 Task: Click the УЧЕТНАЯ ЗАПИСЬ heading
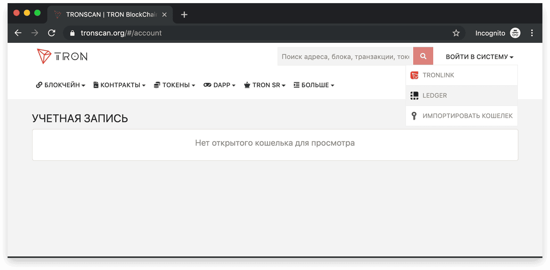tap(80, 119)
